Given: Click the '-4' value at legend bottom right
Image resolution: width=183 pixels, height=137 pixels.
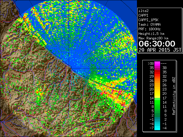Looking at the screenshot, I should click(x=164, y=128).
